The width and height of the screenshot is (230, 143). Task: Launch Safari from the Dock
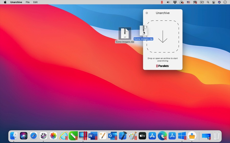click(33, 136)
